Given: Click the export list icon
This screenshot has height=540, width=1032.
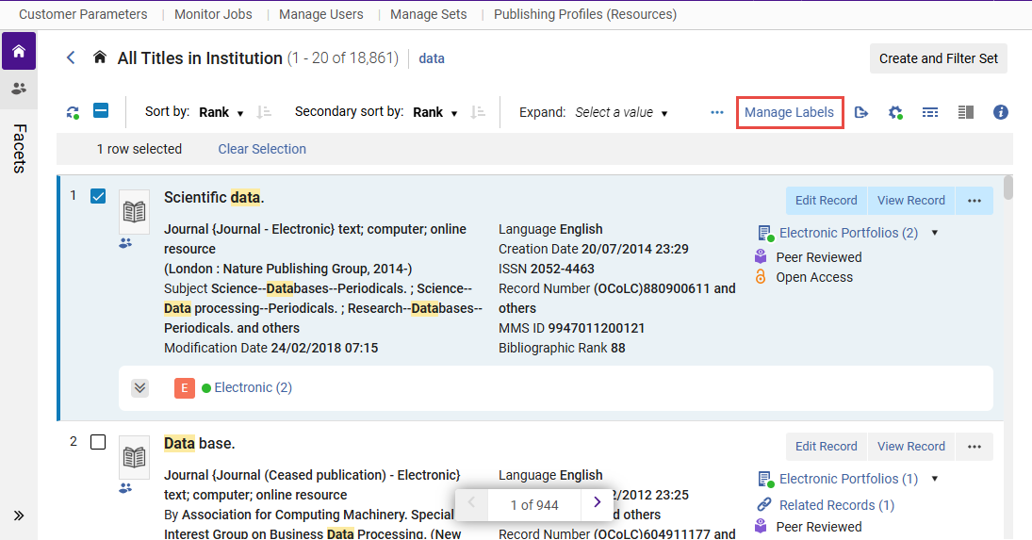Looking at the screenshot, I should (x=860, y=112).
